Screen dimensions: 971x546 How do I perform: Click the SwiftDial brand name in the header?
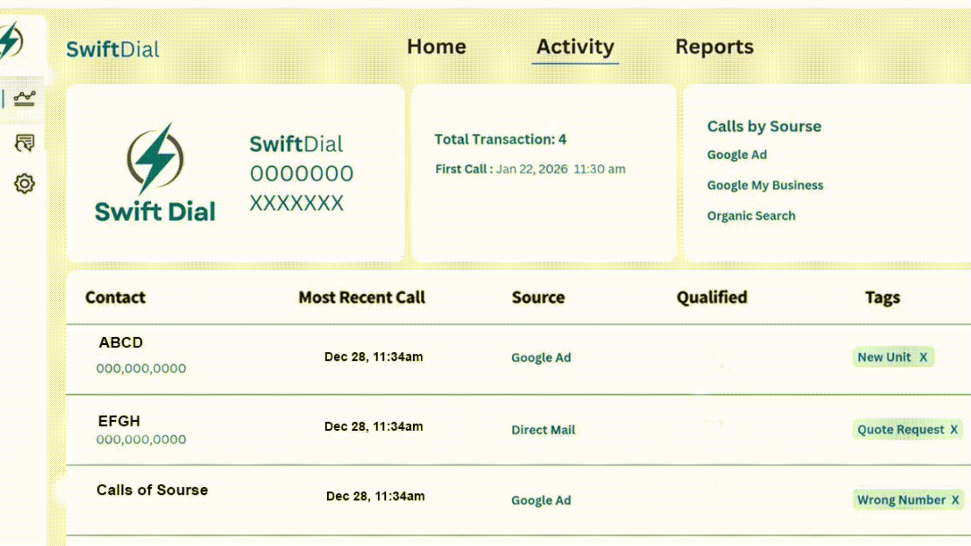(112, 48)
